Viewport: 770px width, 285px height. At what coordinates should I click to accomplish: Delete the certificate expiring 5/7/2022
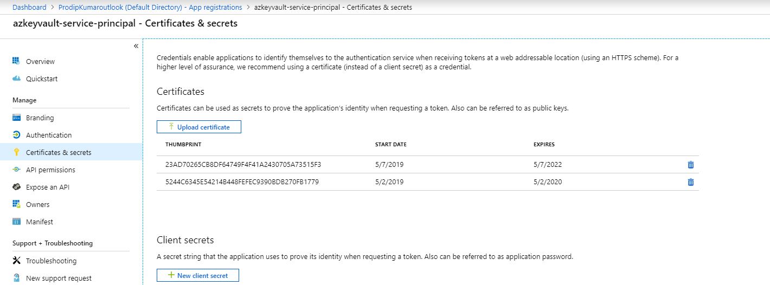point(690,165)
